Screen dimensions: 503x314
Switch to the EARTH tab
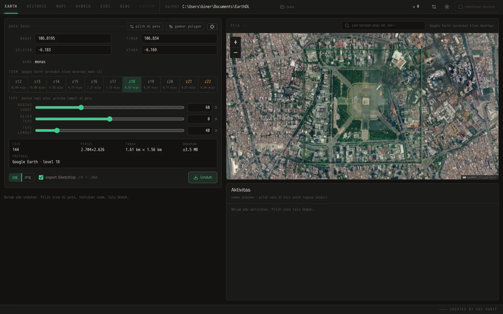(x=11, y=7)
